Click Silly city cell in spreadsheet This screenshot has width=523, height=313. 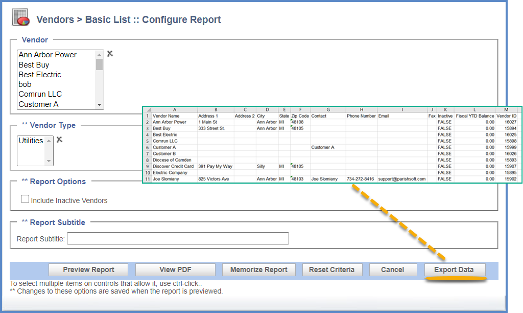(x=267, y=166)
